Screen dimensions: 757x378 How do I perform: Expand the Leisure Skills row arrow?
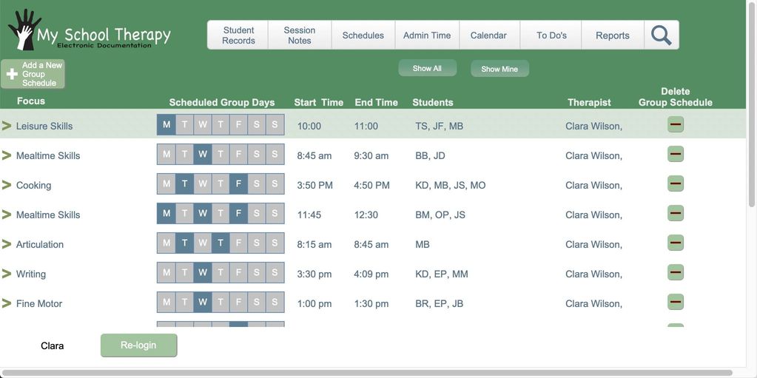(x=7, y=126)
